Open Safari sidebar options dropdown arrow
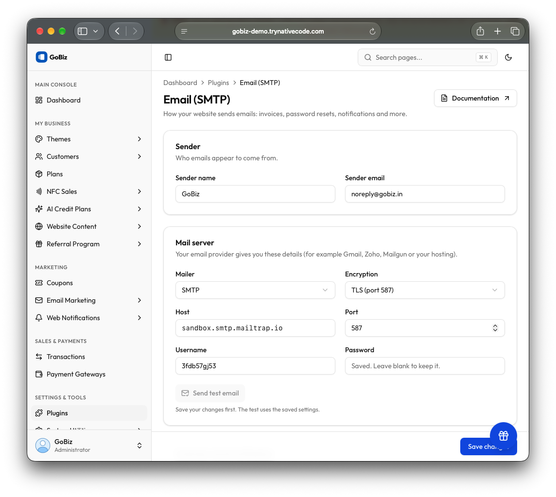The image size is (556, 497). tap(95, 31)
